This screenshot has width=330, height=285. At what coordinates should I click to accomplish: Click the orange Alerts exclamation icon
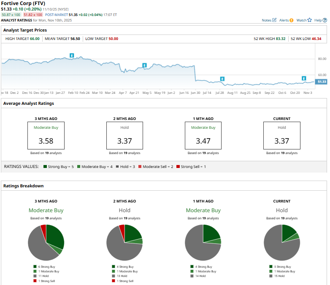coord(291,20)
